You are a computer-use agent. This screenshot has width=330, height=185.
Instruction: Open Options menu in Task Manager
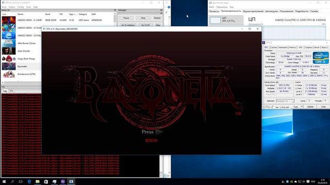pyautogui.click(x=222, y=7)
